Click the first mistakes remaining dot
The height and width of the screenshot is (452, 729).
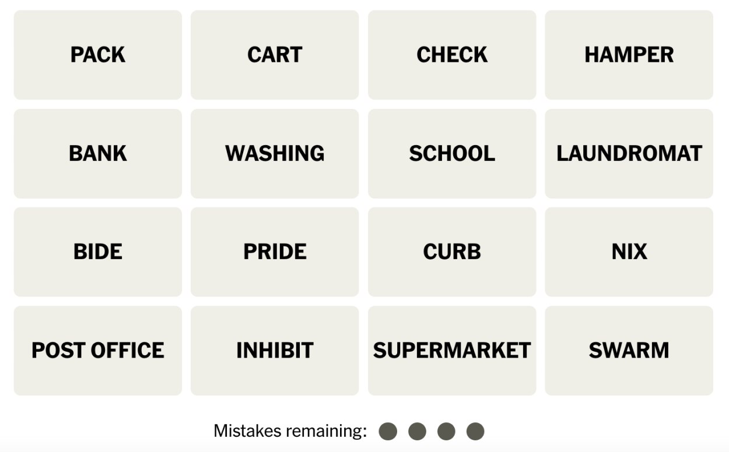[388, 432]
